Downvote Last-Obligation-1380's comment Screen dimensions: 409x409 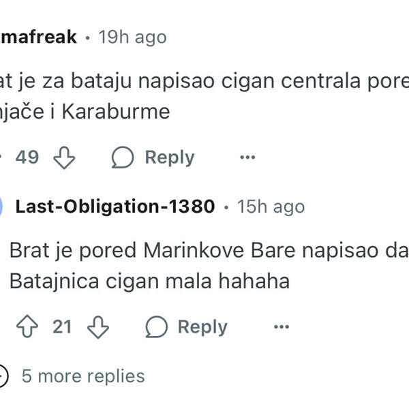(98, 327)
